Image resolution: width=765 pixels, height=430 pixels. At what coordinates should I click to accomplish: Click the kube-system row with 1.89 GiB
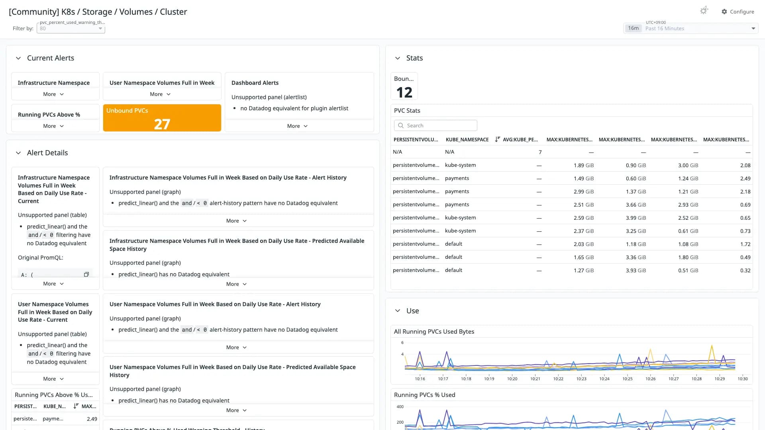[571, 165]
